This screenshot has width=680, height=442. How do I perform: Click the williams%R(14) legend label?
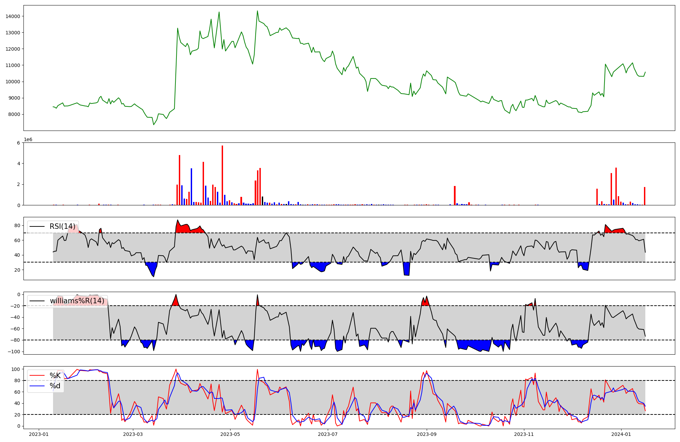pyautogui.click(x=77, y=301)
